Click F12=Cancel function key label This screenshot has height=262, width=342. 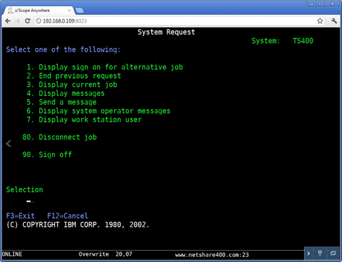pyautogui.click(x=68, y=216)
